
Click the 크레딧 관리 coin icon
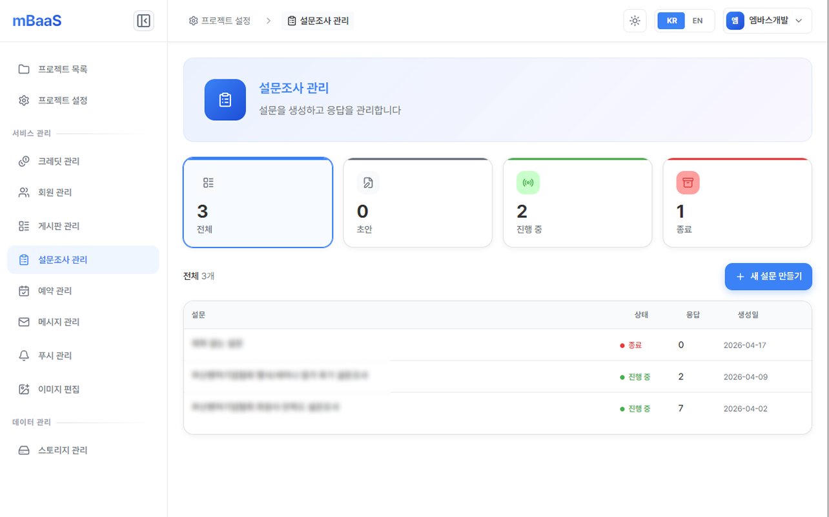click(x=24, y=161)
